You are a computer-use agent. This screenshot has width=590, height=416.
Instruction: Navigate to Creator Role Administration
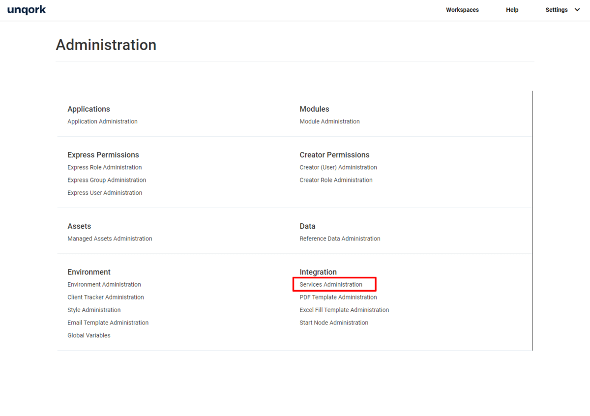(x=336, y=180)
